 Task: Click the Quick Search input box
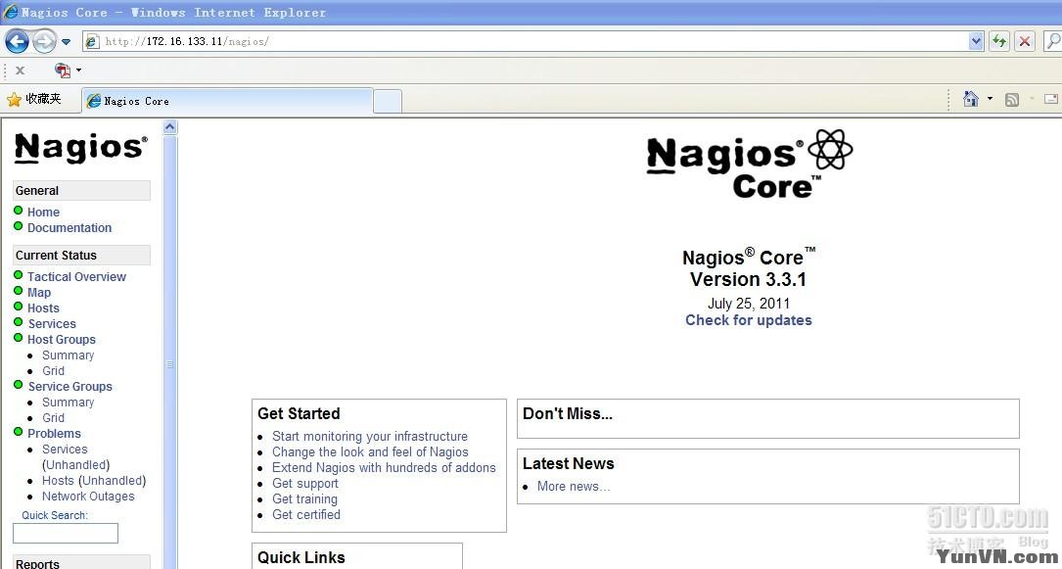66,533
